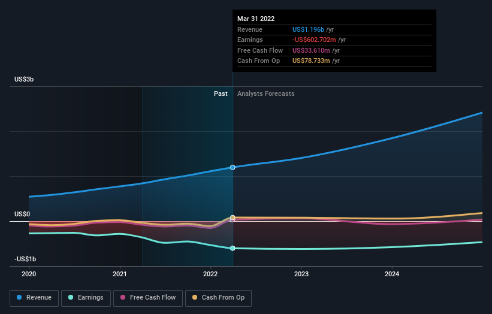492x314 pixels.
Task: Toggle the Earnings legend series
Action: [x=86, y=298]
